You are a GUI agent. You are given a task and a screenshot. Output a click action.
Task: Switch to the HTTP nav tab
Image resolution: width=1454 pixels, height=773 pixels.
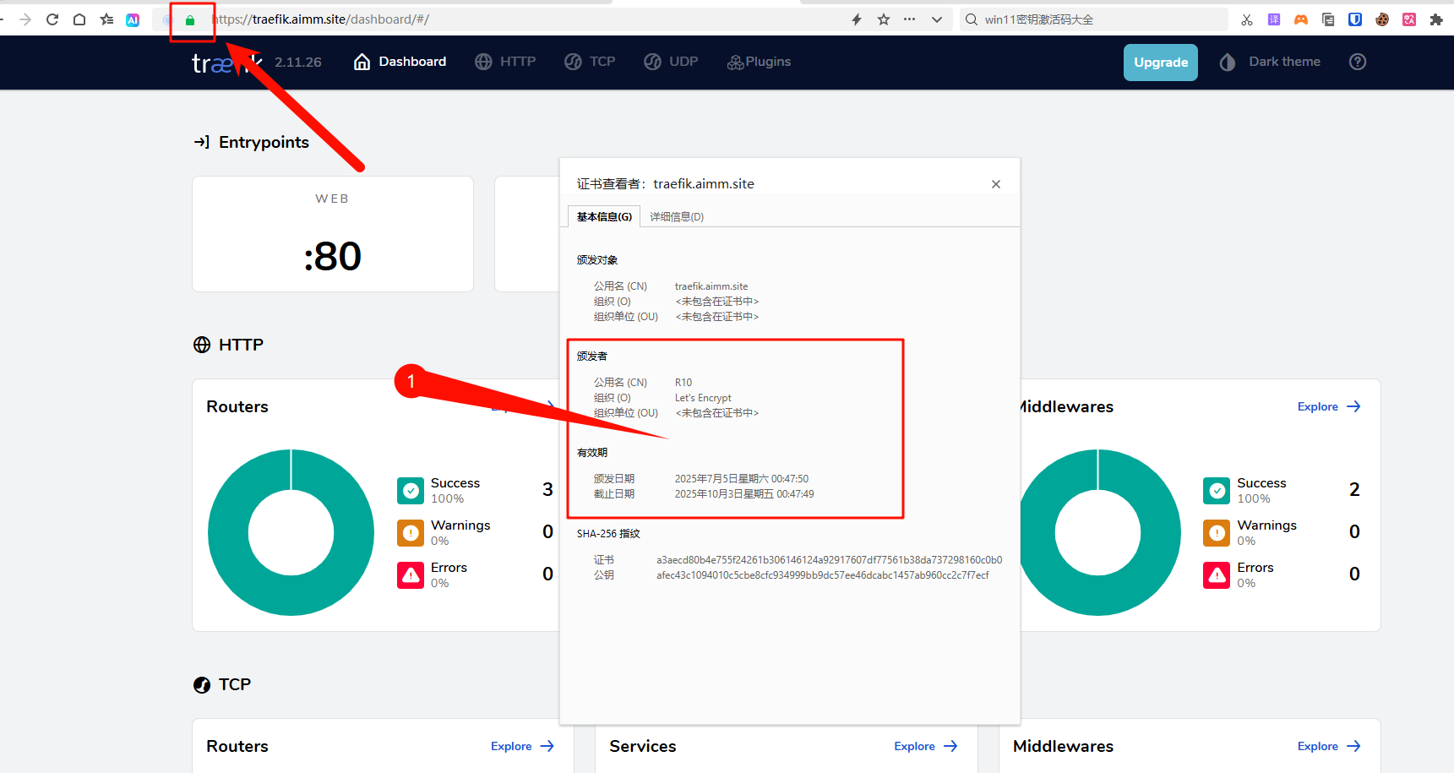pos(505,62)
